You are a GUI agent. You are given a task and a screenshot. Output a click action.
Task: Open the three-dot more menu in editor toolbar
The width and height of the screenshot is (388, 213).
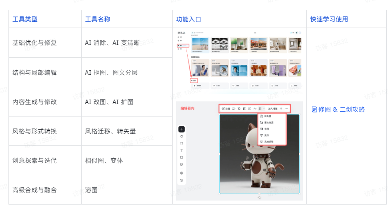click(287, 109)
